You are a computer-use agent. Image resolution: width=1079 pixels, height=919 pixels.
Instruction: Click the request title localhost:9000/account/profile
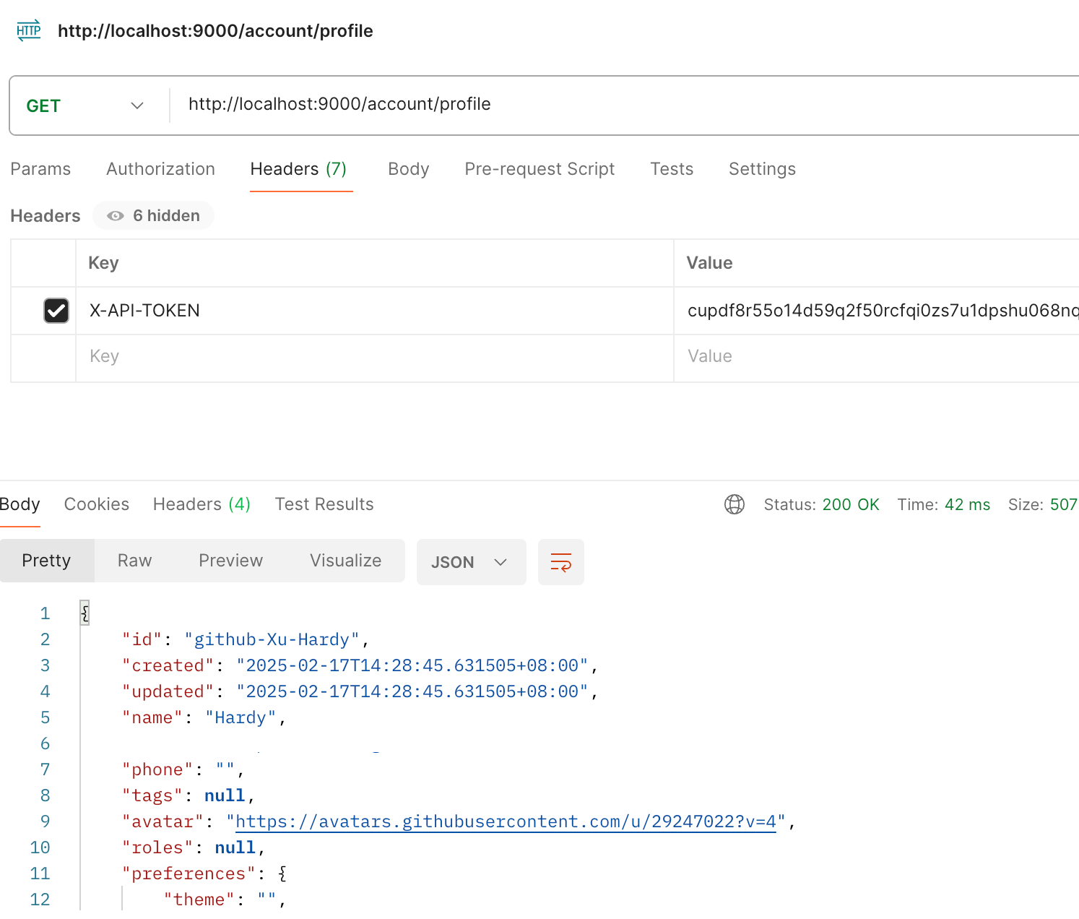tap(215, 31)
